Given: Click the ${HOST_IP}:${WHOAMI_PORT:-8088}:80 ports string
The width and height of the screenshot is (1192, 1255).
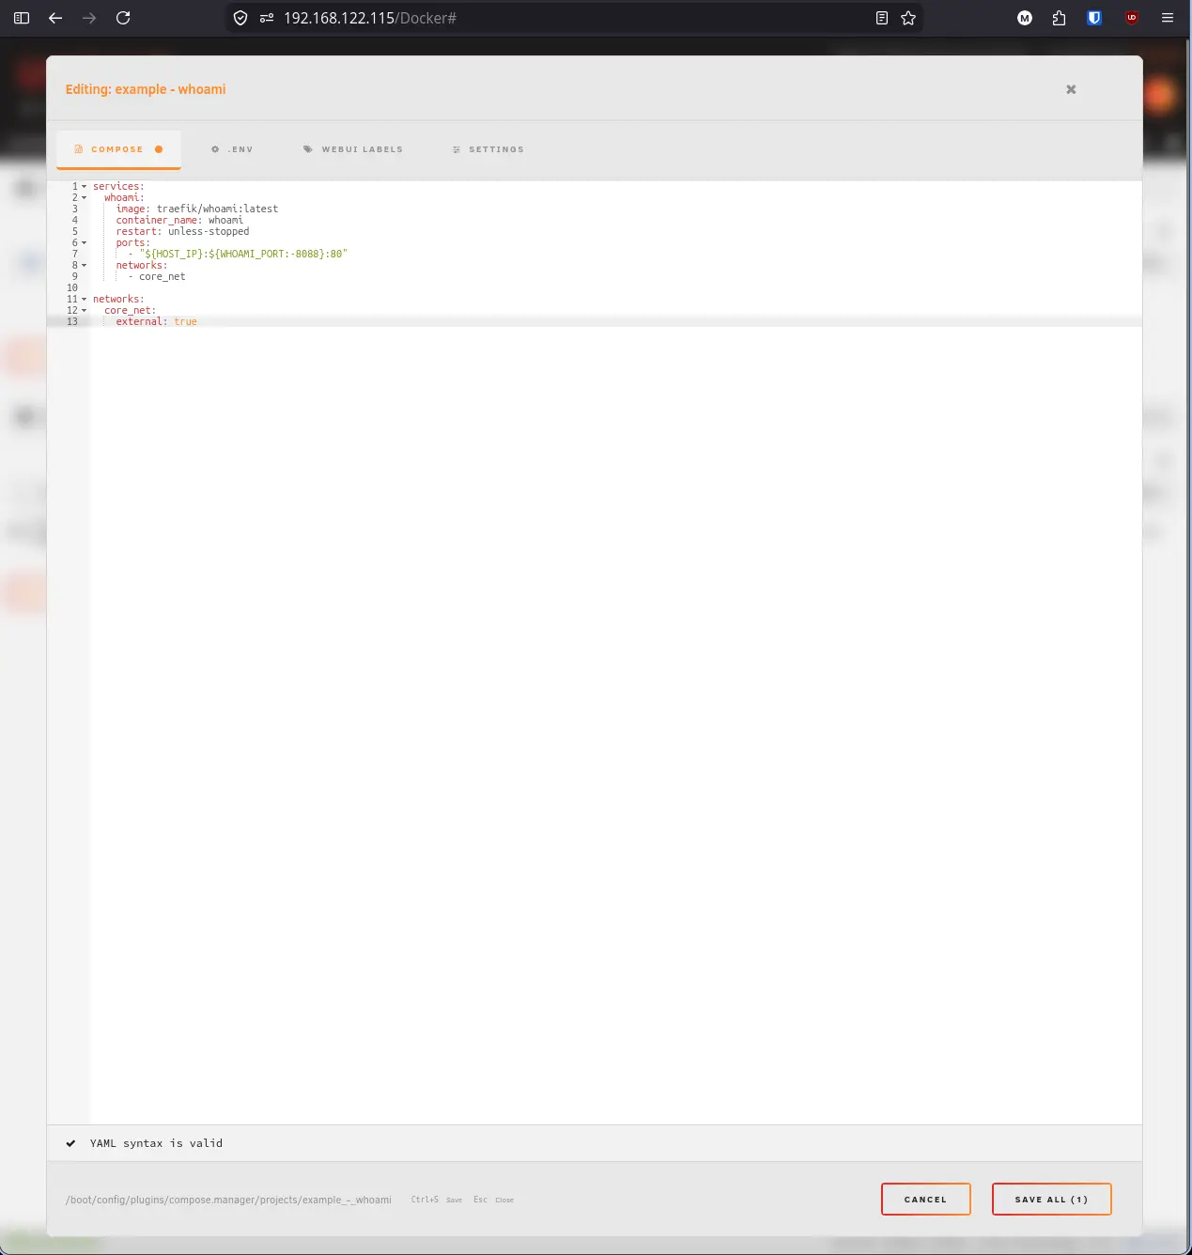Looking at the screenshot, I should tap(243, 255).
